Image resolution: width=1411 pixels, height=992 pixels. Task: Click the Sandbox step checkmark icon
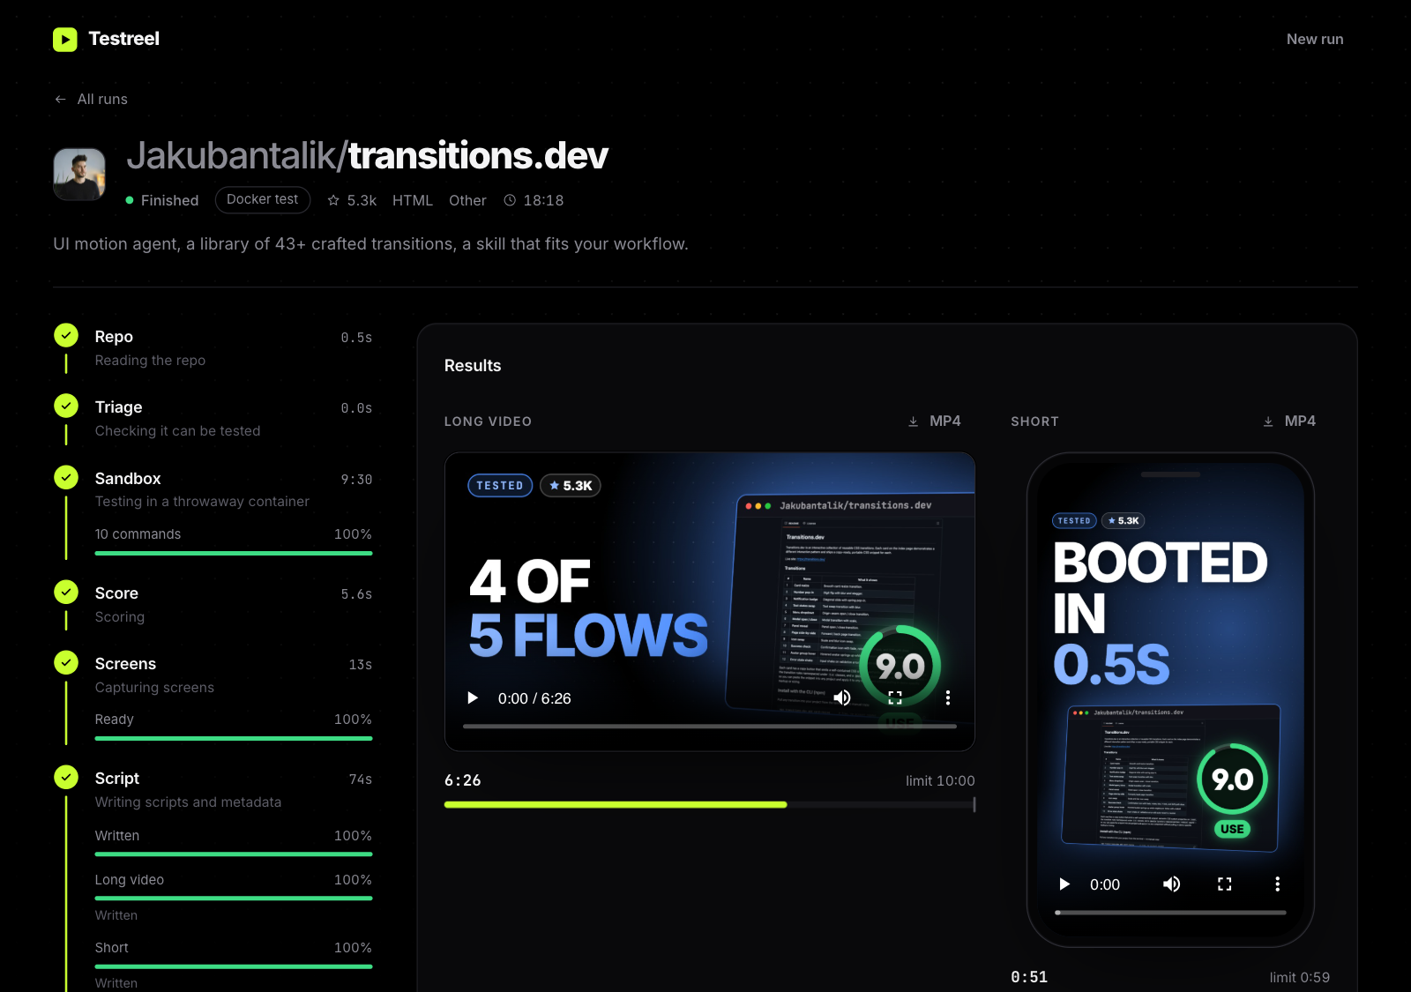click(66, 478)
